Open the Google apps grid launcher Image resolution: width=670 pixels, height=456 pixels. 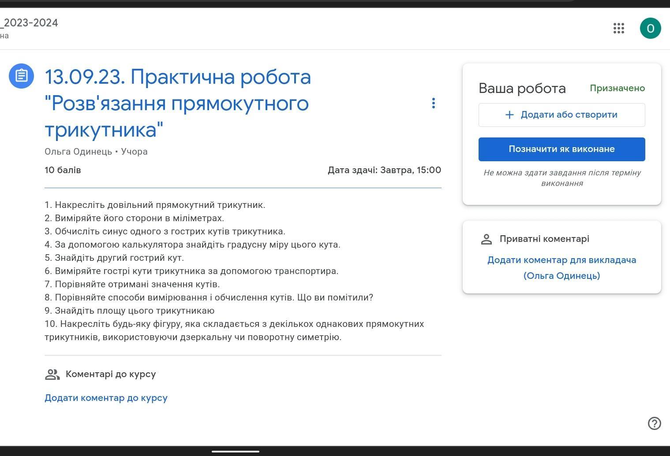coord(618,28)
